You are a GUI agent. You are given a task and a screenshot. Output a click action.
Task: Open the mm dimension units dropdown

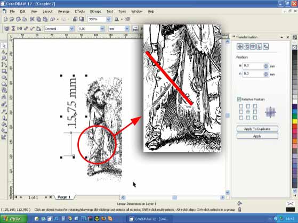click(127, 29)
